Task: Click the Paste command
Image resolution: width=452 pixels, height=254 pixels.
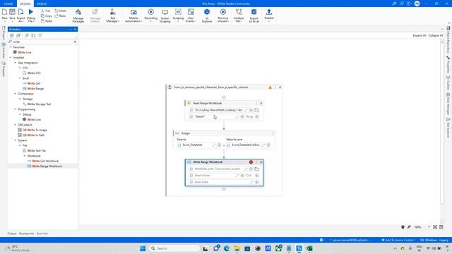Action: (47, 21)
